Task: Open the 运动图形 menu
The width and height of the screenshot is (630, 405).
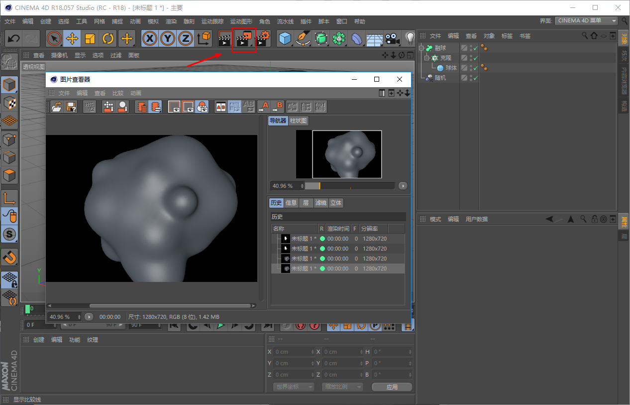Action: click(x=241, y=21)
